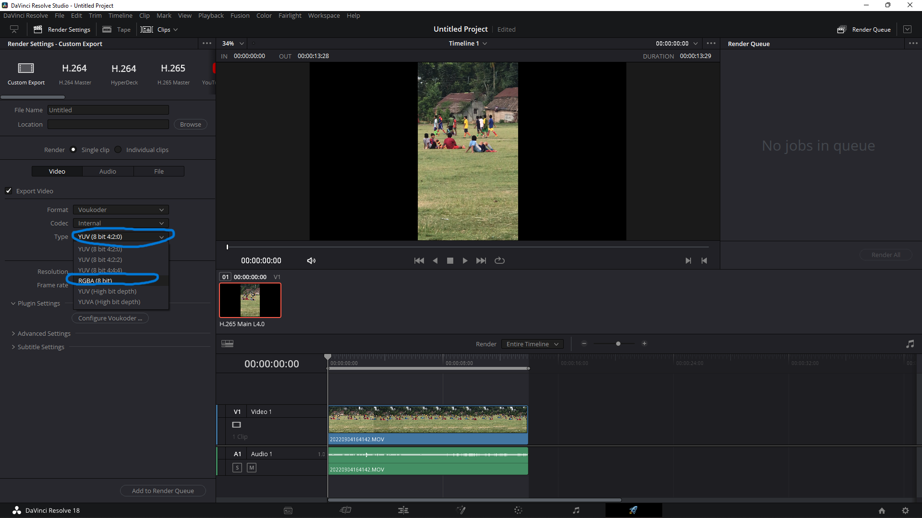Open the Fairlight page music icon
The height and width of the screenshot is (518, 922).
[576, 510]
